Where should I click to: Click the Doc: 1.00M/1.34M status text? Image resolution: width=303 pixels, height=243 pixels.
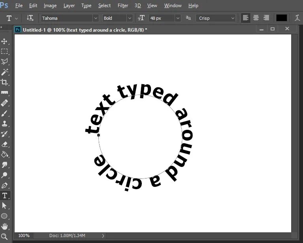tap(67, 235)
